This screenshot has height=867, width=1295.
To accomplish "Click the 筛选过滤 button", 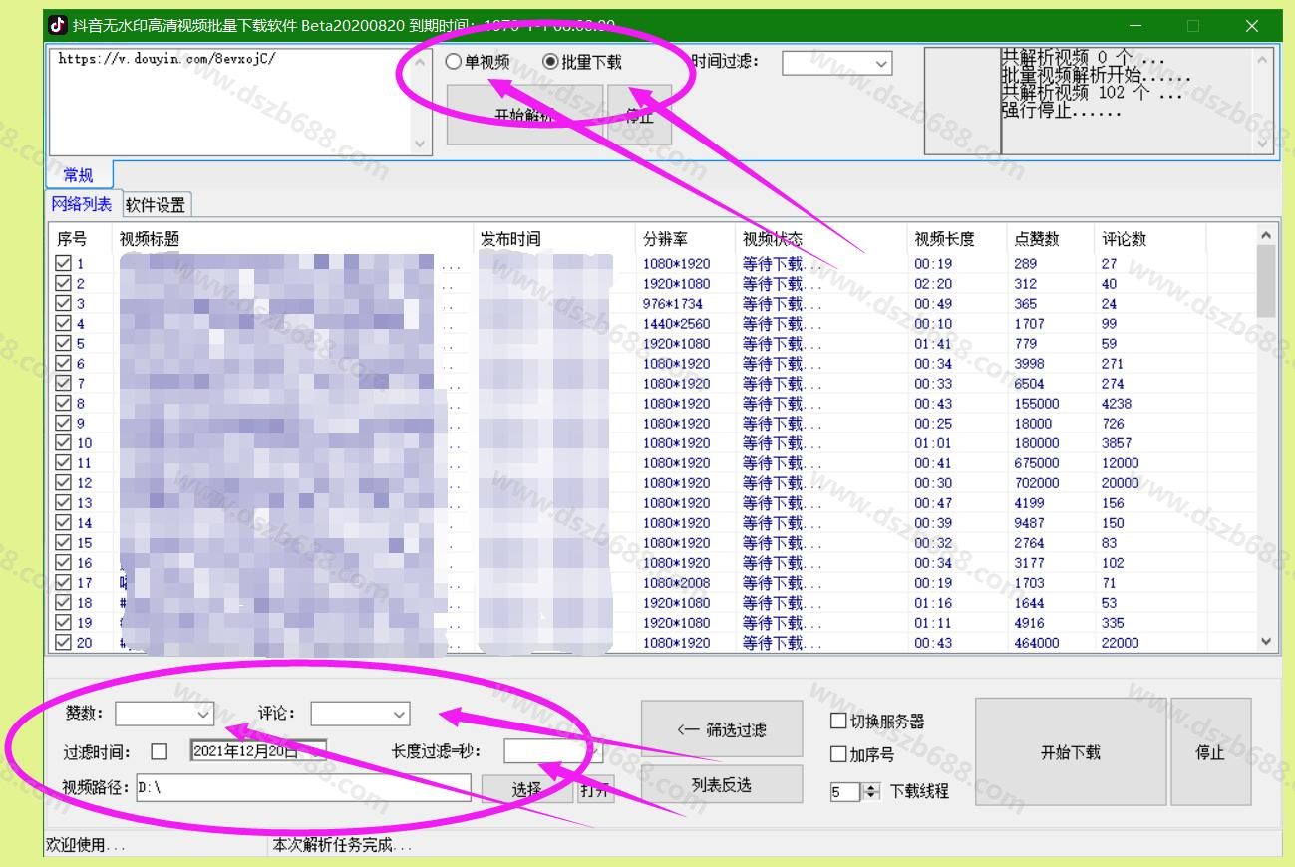I will tap(722, 729).
